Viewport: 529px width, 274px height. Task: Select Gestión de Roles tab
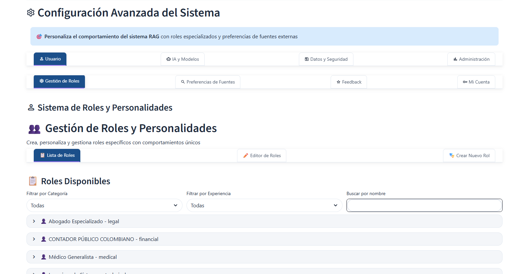pos(59,82)
